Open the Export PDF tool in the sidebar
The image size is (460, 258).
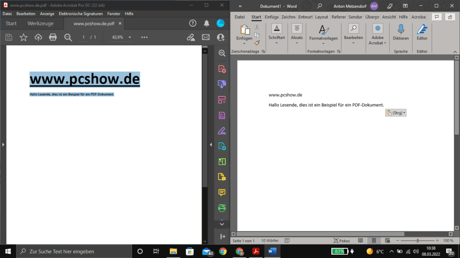(x=222, y=84)
